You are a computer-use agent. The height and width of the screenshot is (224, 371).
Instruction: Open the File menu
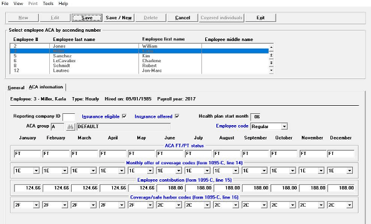click(5, 4)
